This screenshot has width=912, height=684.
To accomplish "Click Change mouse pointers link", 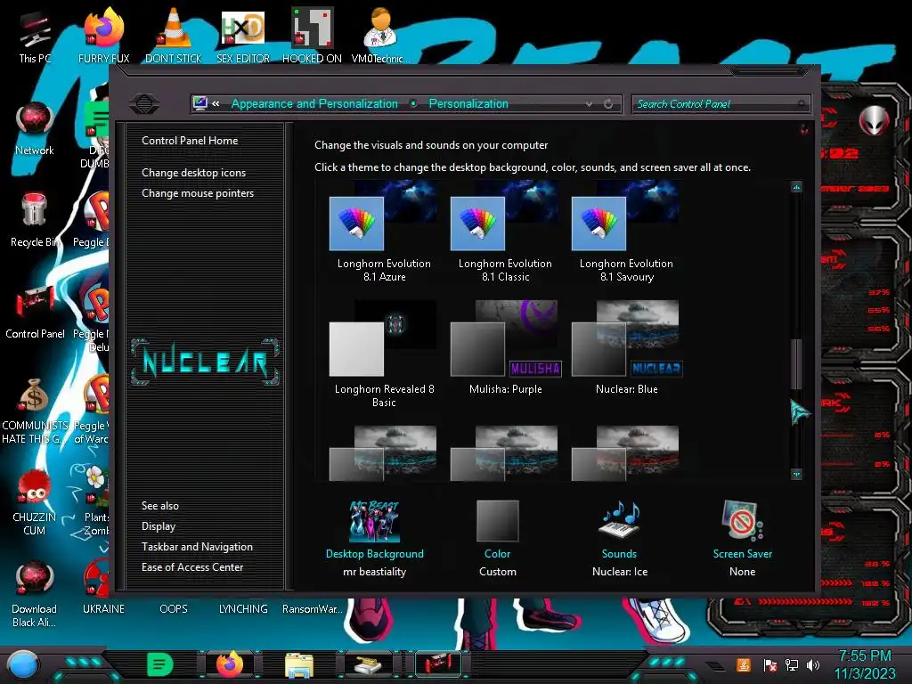I will click(x=198, y=193).
